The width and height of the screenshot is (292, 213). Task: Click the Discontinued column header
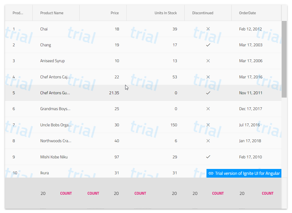(203, 13)
